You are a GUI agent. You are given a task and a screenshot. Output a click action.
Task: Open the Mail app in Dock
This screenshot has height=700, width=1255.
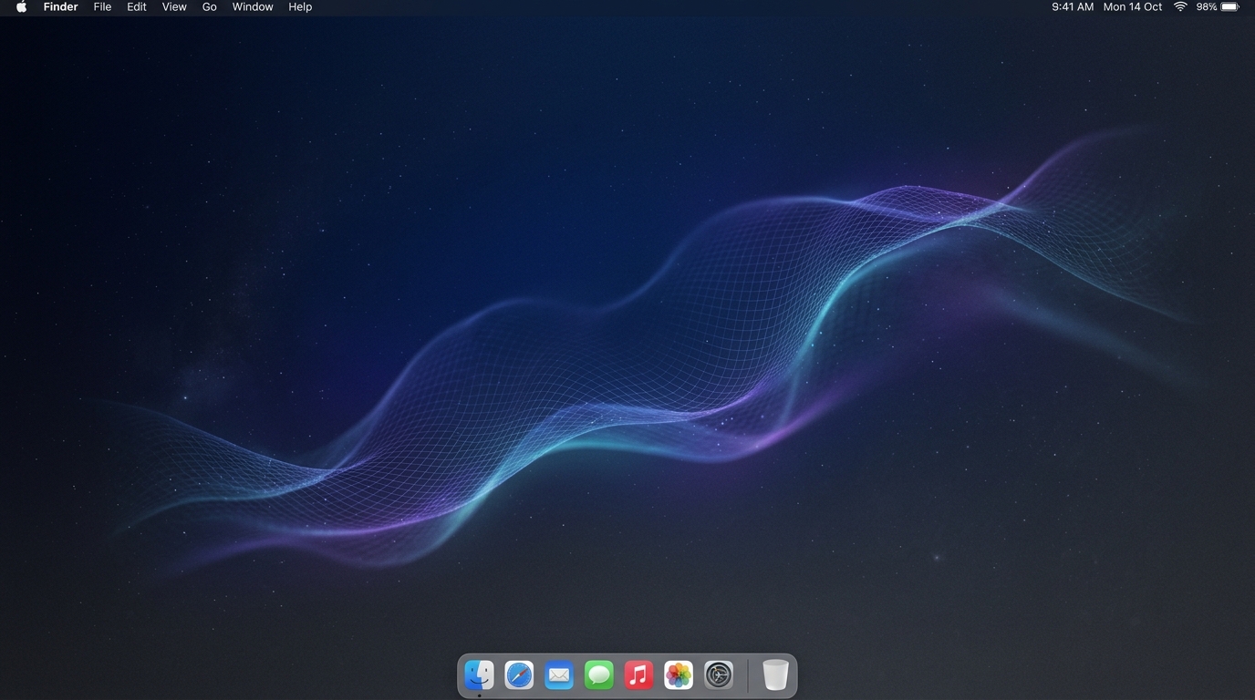(x=559, y=675)
